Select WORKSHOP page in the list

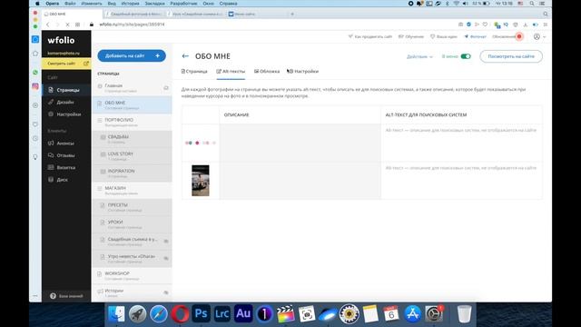(132, 275)
